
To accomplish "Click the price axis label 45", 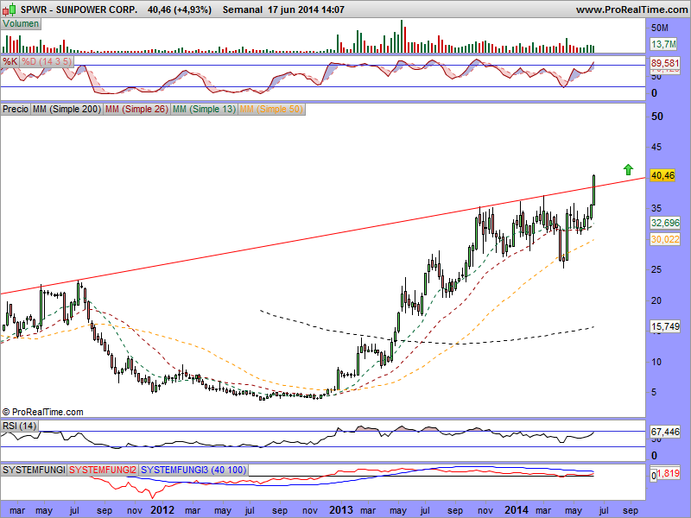I will tap(656, 147).
